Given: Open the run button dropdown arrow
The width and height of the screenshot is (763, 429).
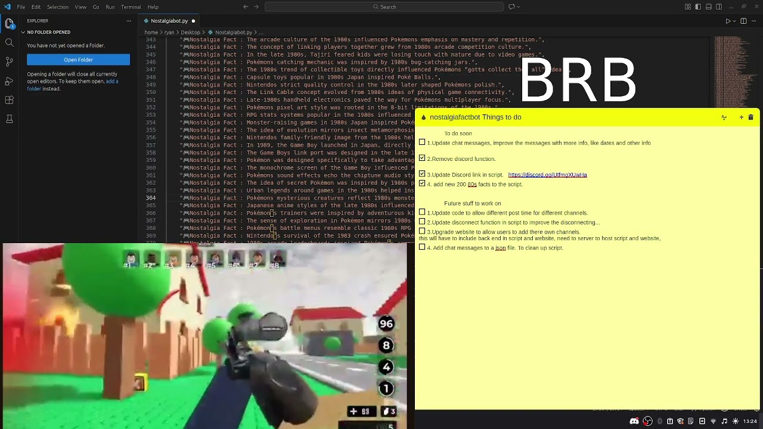Looking at the screenshot, I should coord(734,21).
